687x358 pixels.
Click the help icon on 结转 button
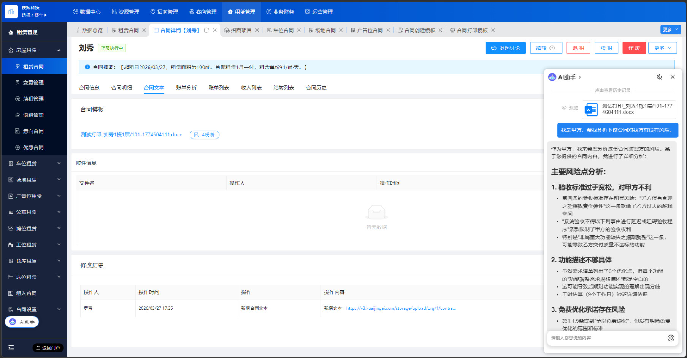pyautogui.click(x=552, y=48)
